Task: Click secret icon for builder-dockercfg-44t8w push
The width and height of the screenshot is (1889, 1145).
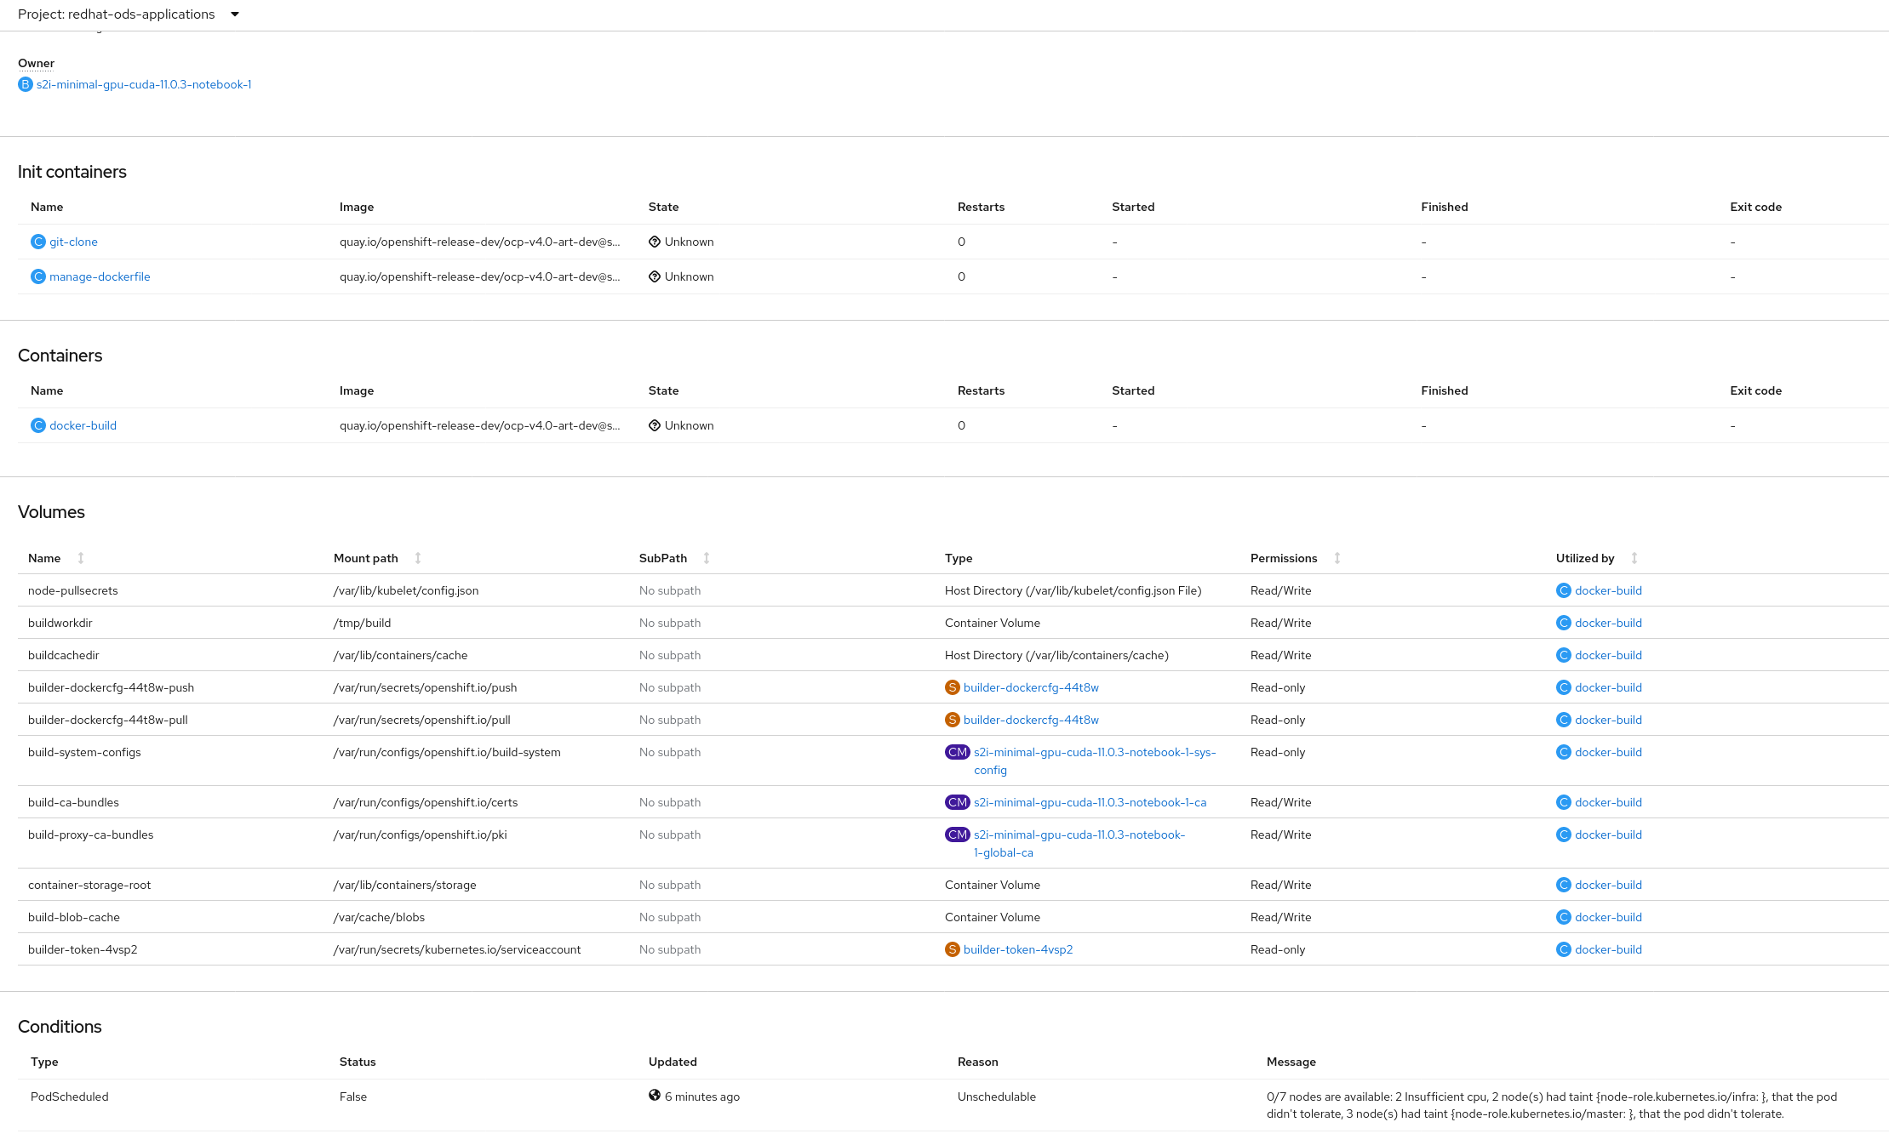Action: pos(953,687)
